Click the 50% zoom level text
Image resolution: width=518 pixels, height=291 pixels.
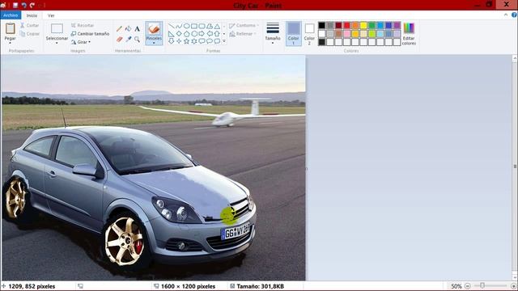[x=456, y=286]
